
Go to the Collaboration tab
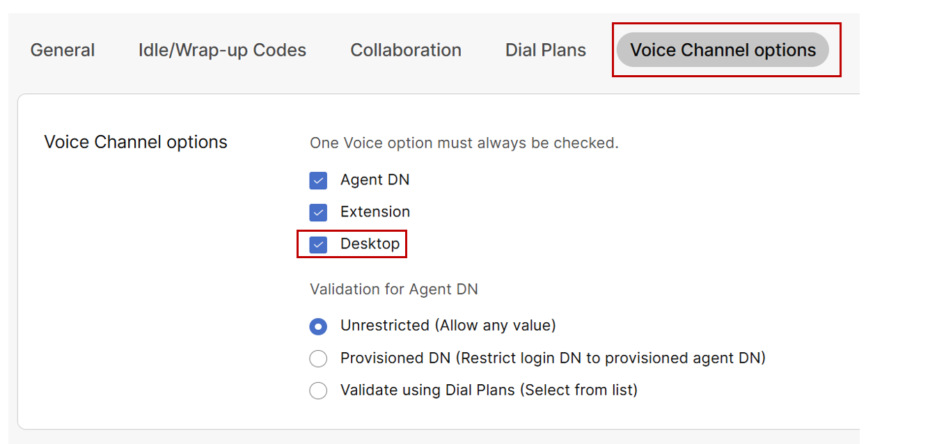[x=406, y=50]
